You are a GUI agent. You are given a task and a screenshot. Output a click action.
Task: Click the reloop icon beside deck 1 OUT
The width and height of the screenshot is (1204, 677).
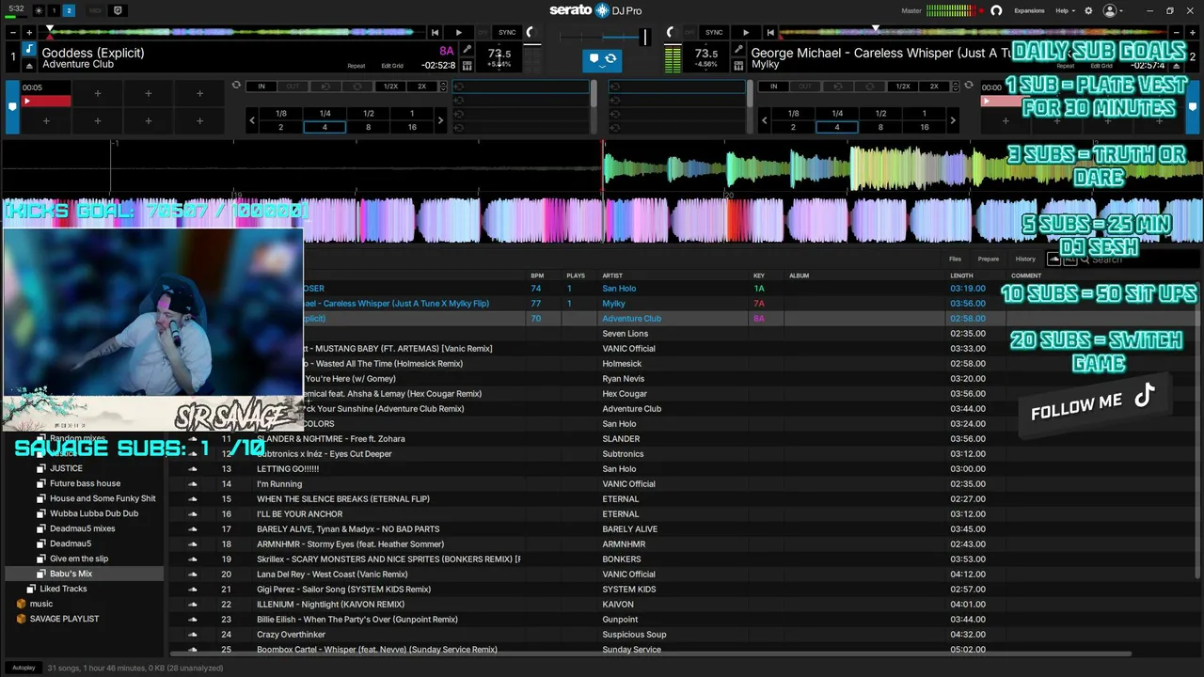325,87
